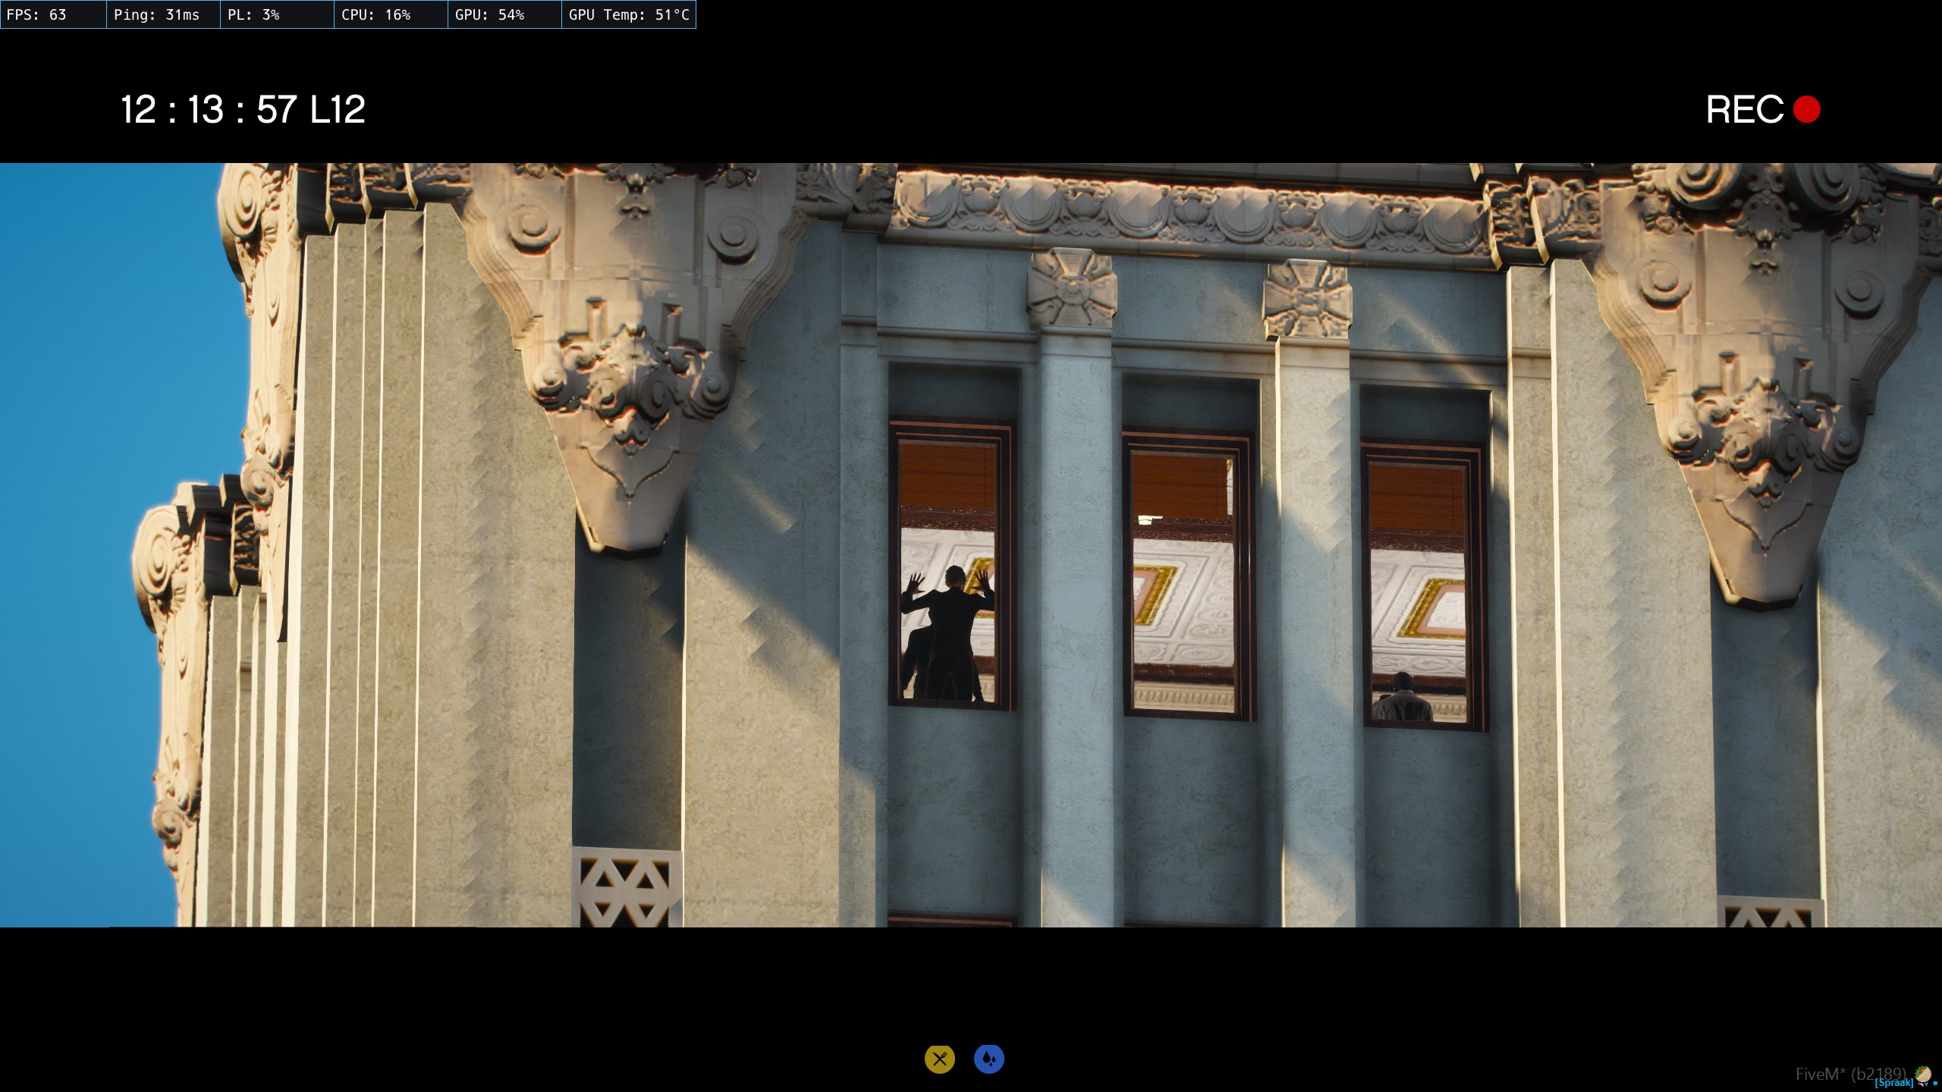Image resolution: width=1942 pixels, height=1092 pixels.
Task: Click the GPU Temp readout
Action: coord(629,14)
